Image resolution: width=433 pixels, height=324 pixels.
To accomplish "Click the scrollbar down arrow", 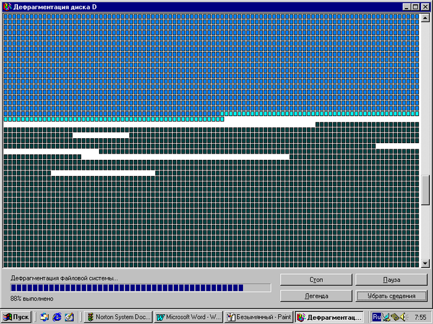I will [425, 264].
